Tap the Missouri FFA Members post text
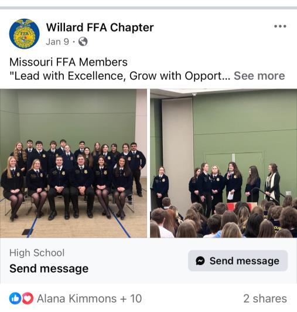Viewport: 297px width, 312px height. pos(69,62)
